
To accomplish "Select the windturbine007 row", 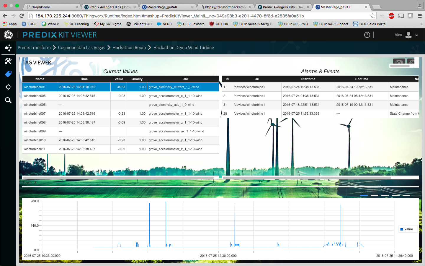I will 120,113.
